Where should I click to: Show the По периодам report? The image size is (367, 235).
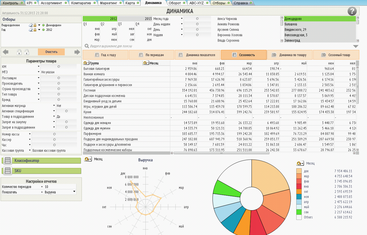[x=152, y=55]
